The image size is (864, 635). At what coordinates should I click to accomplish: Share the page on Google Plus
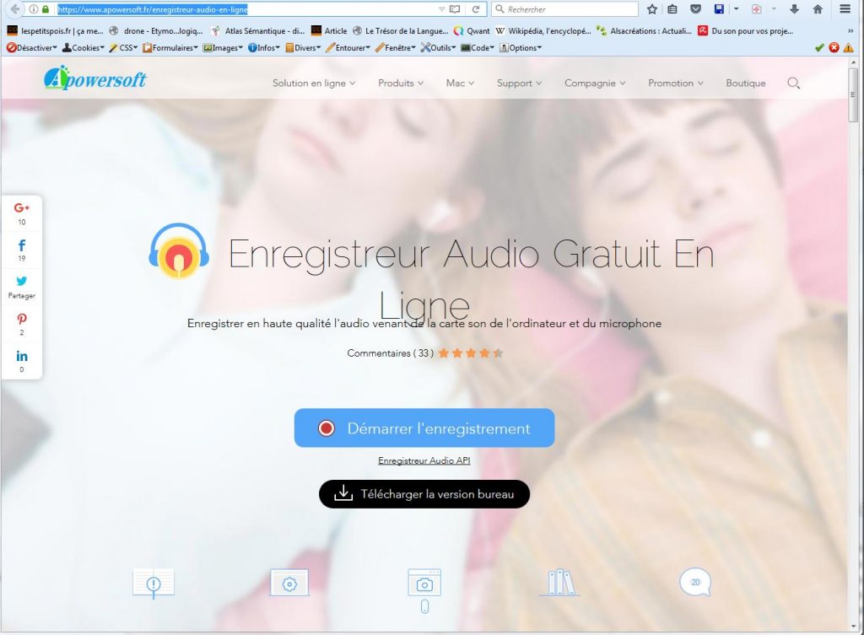pyautogui.click(x=21, y=213)
